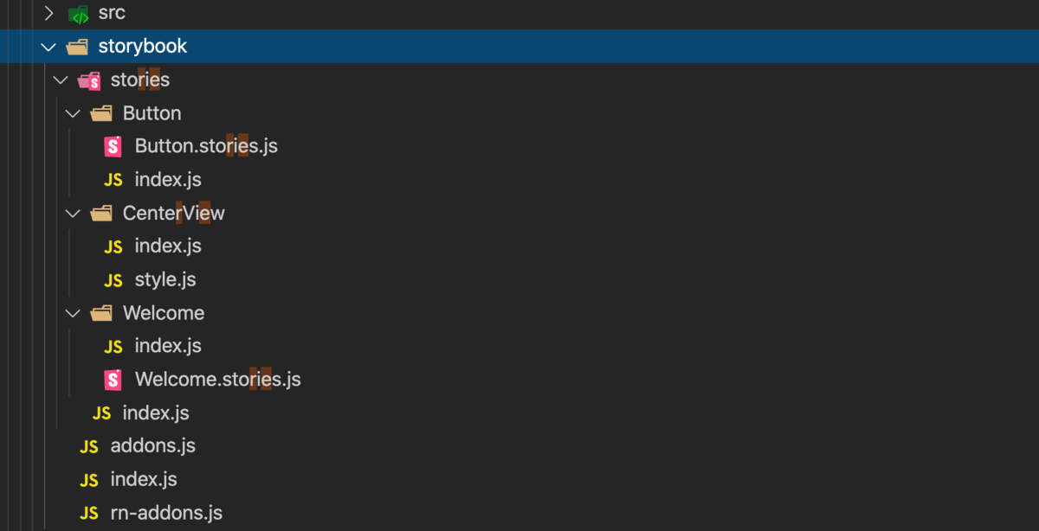
Task: Expand the src folder chevron
Action: tap(48, 14)
